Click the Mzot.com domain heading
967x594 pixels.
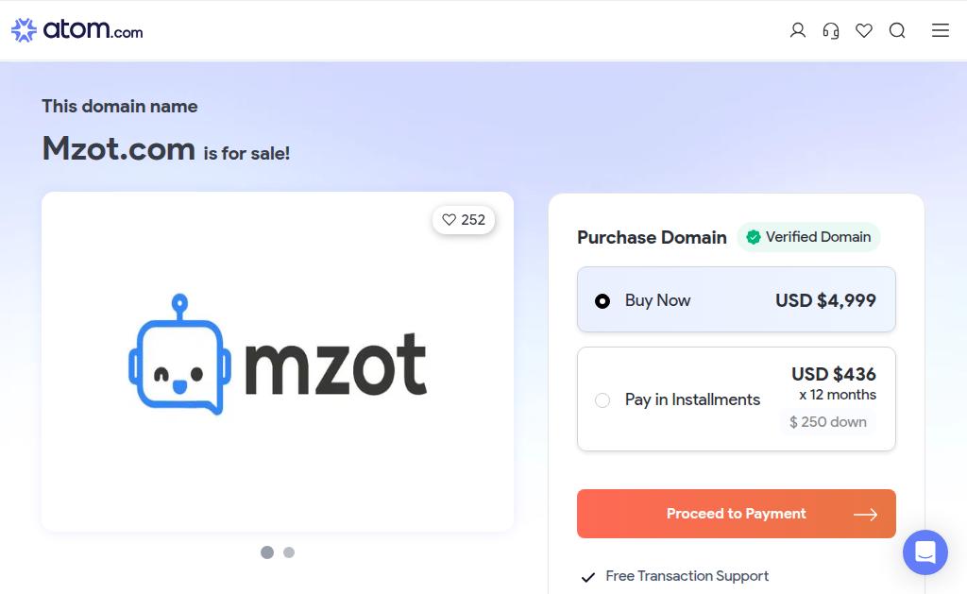coord(118,148)
